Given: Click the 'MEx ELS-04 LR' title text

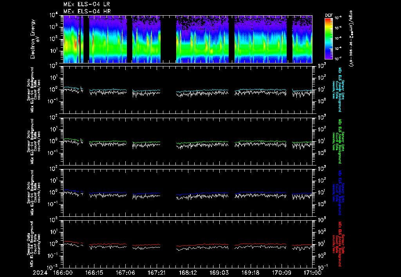Looking at the screenshot, I should (87, 4).
